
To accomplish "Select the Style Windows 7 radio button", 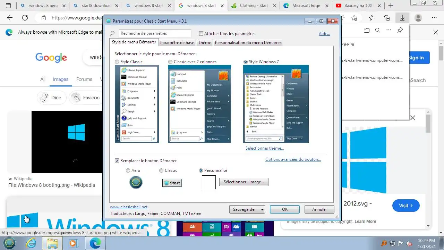I will click(246, 62).
